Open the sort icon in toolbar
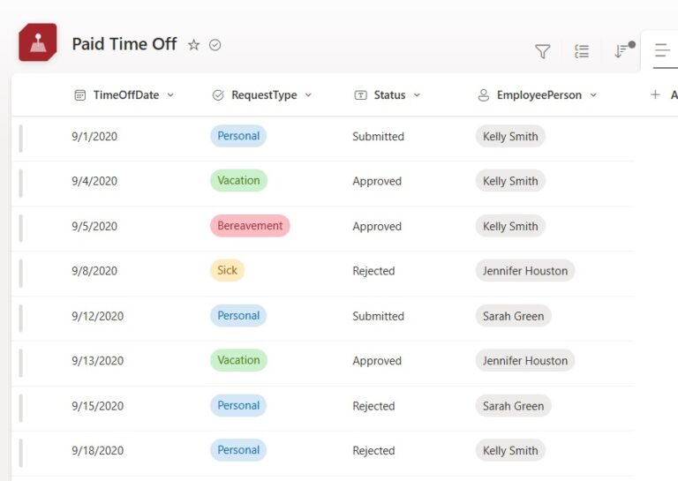The height and width of the screenshot is (481, 678). [x=622, y=51]
